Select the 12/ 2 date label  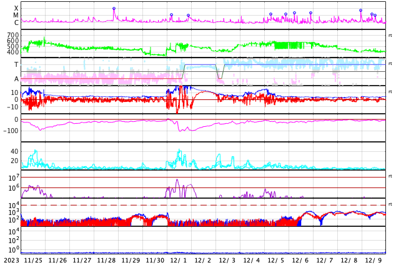[203, 261]
